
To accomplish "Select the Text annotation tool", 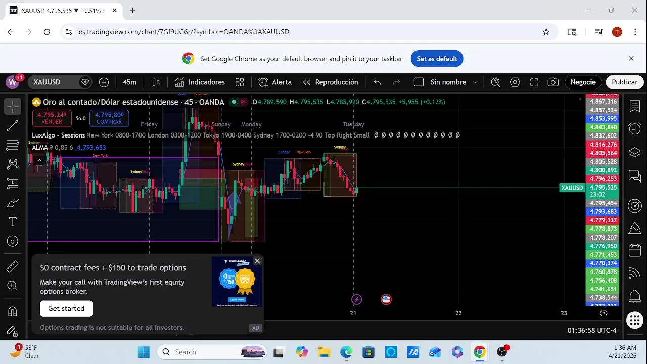I will [13, 222].
